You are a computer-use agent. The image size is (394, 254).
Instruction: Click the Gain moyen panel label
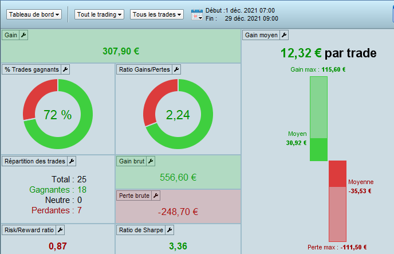coord(261,35)
